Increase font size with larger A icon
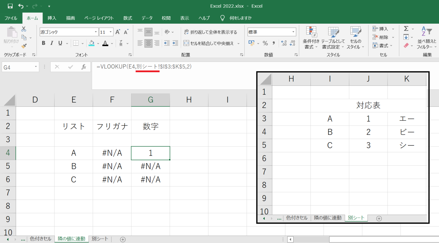The image size is (439, 243). coord(118,32)
